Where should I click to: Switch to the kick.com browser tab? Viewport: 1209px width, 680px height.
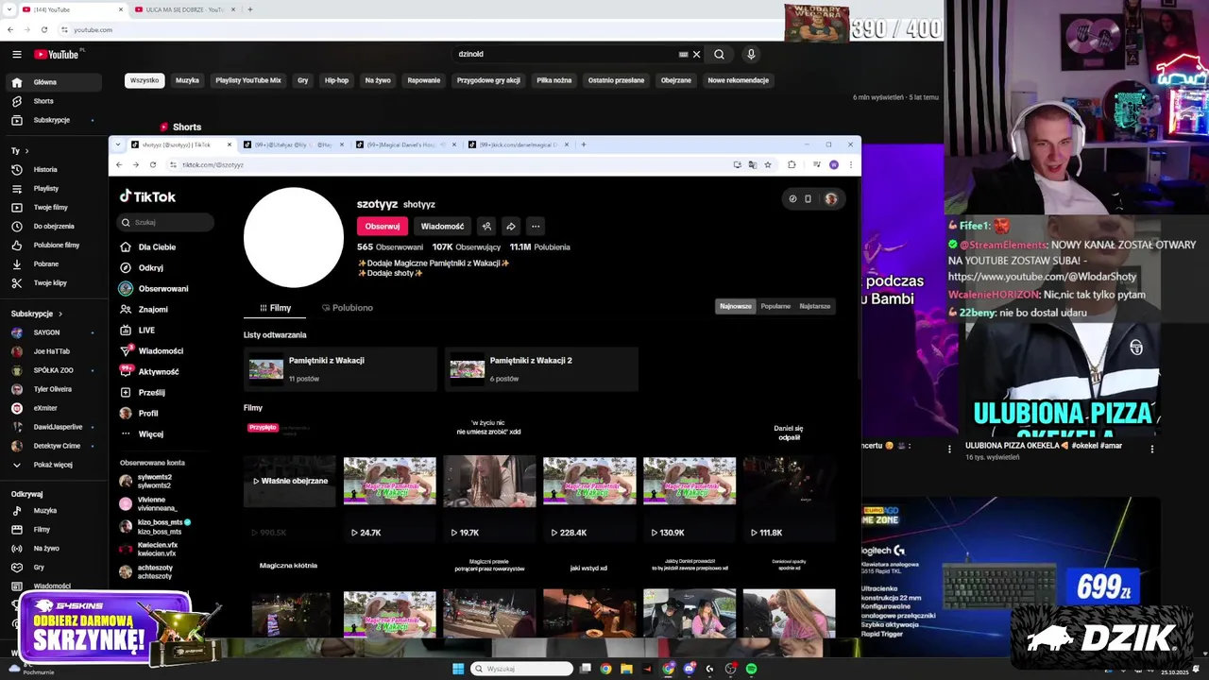519,144
